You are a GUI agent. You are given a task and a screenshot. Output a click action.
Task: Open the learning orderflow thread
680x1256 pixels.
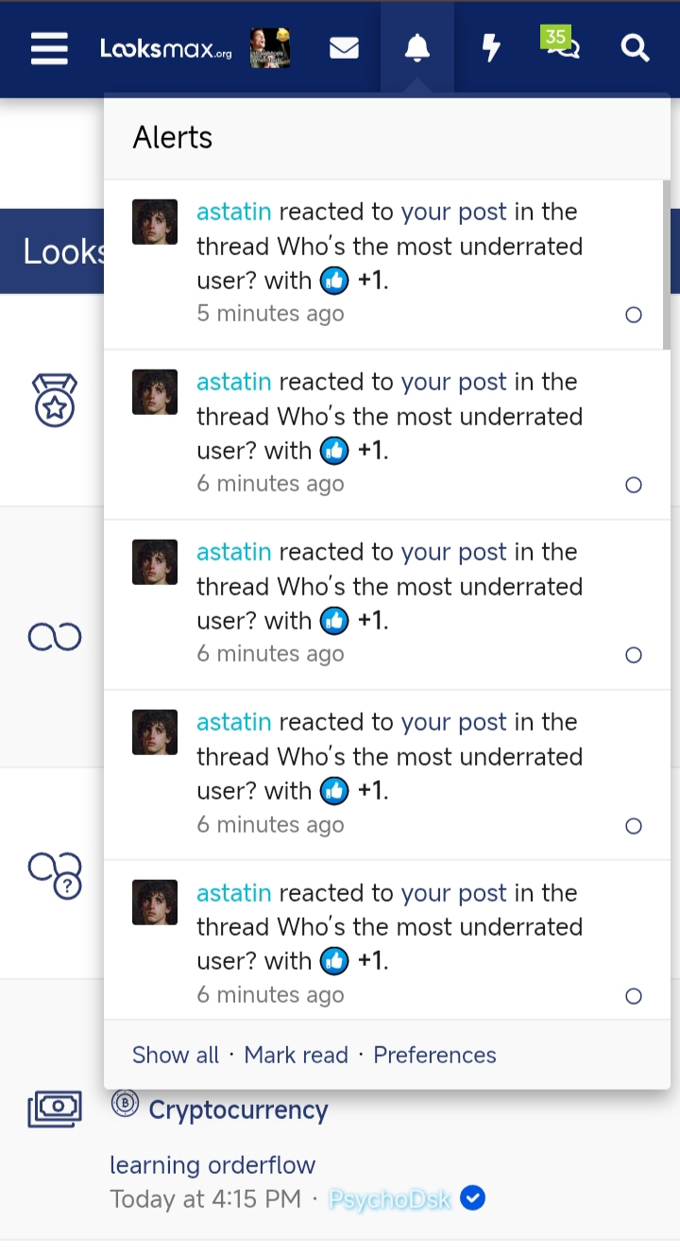pyautogui.click(x=212, y=1165)
